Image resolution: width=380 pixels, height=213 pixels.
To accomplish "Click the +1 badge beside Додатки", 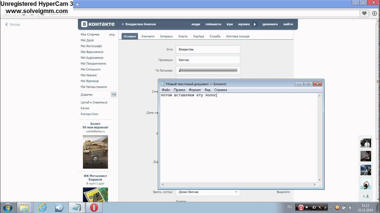I will click(x=114, y=95).
